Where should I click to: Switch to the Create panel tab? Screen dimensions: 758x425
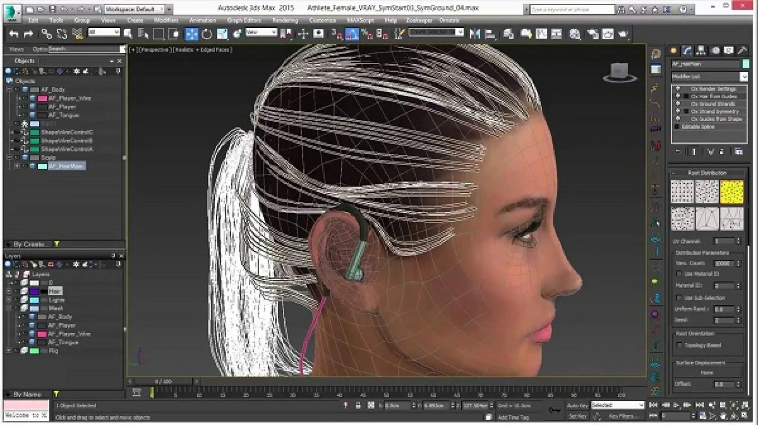click(674, 51)
